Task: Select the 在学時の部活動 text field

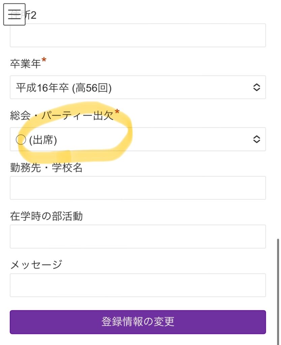Action: [x=138, y=237]
